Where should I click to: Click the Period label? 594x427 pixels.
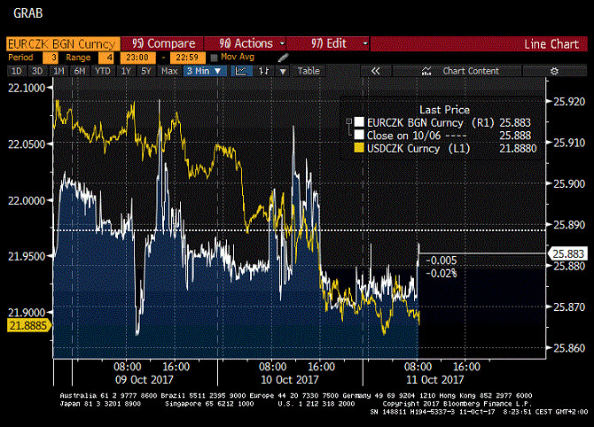(20, 58)
